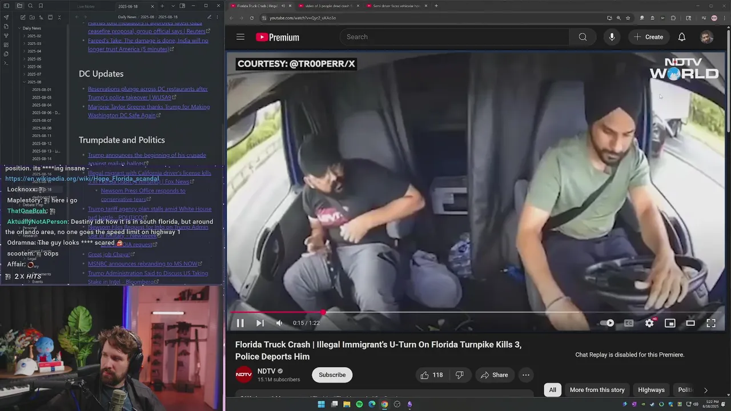
Task: Open the Marjorie Taylor Greene thanks Trump link
Action: click(x=148, y=111)
